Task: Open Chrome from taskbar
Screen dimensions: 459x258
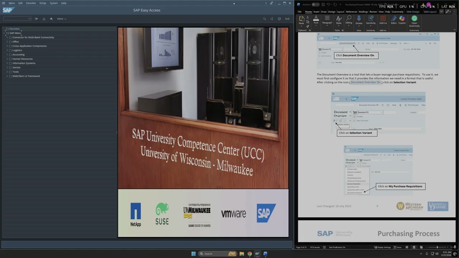Action: pos(250,254)
